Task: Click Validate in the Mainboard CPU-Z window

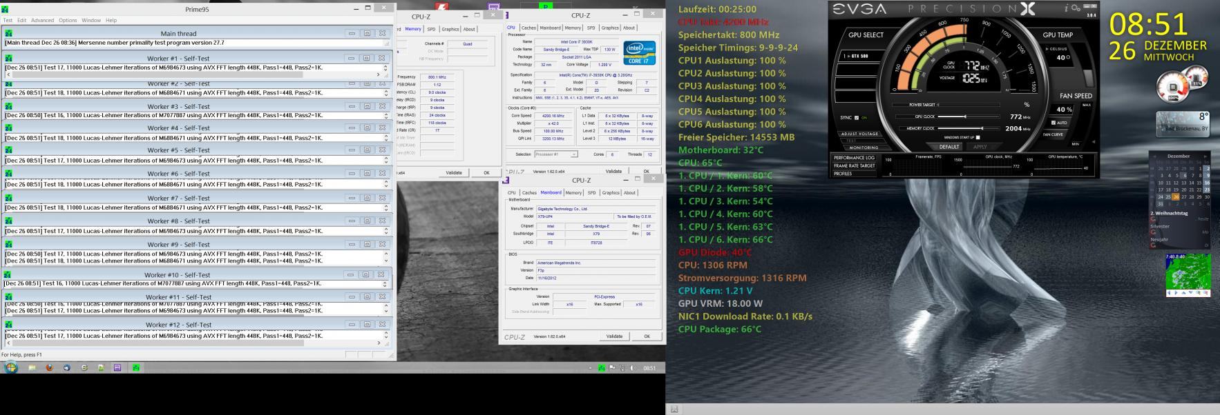Action: click(614, 336)
